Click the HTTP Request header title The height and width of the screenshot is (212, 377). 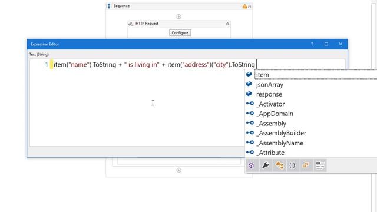147,24
